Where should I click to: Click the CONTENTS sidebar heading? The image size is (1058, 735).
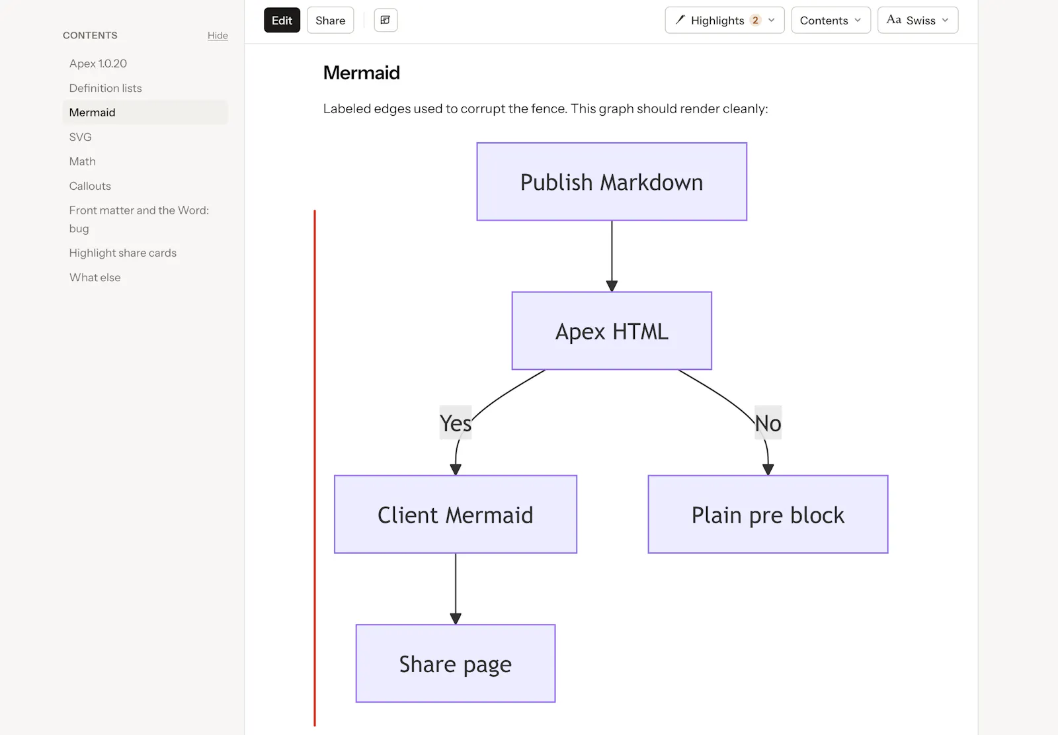90,36
